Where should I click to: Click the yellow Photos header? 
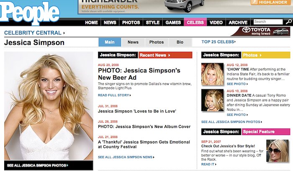(266, 55)
